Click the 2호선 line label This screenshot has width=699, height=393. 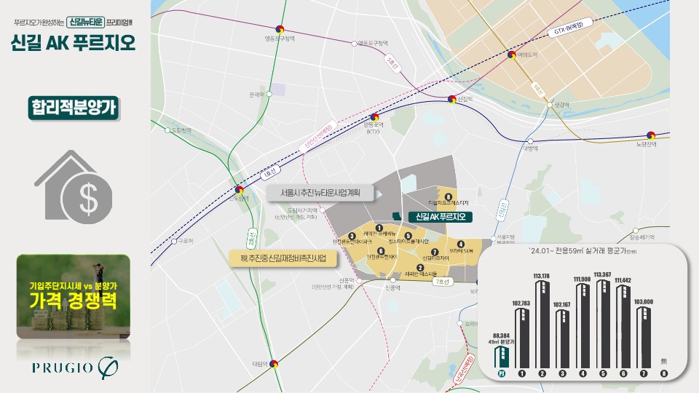(252, 239)
